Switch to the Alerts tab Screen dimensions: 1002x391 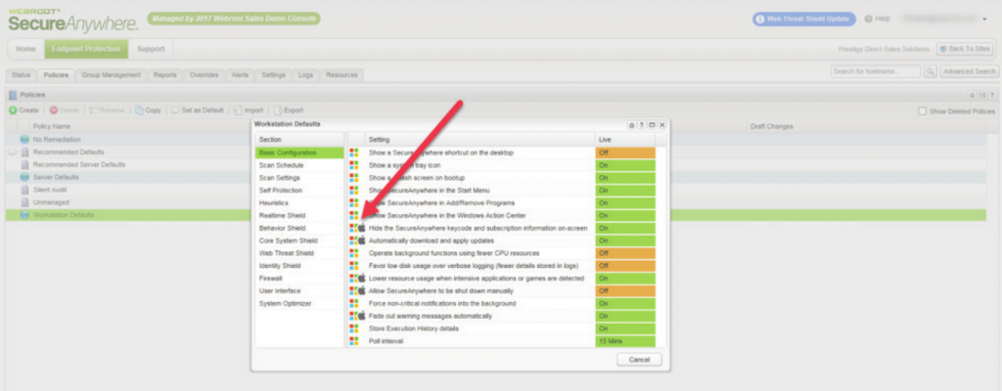tap(240, 74)
